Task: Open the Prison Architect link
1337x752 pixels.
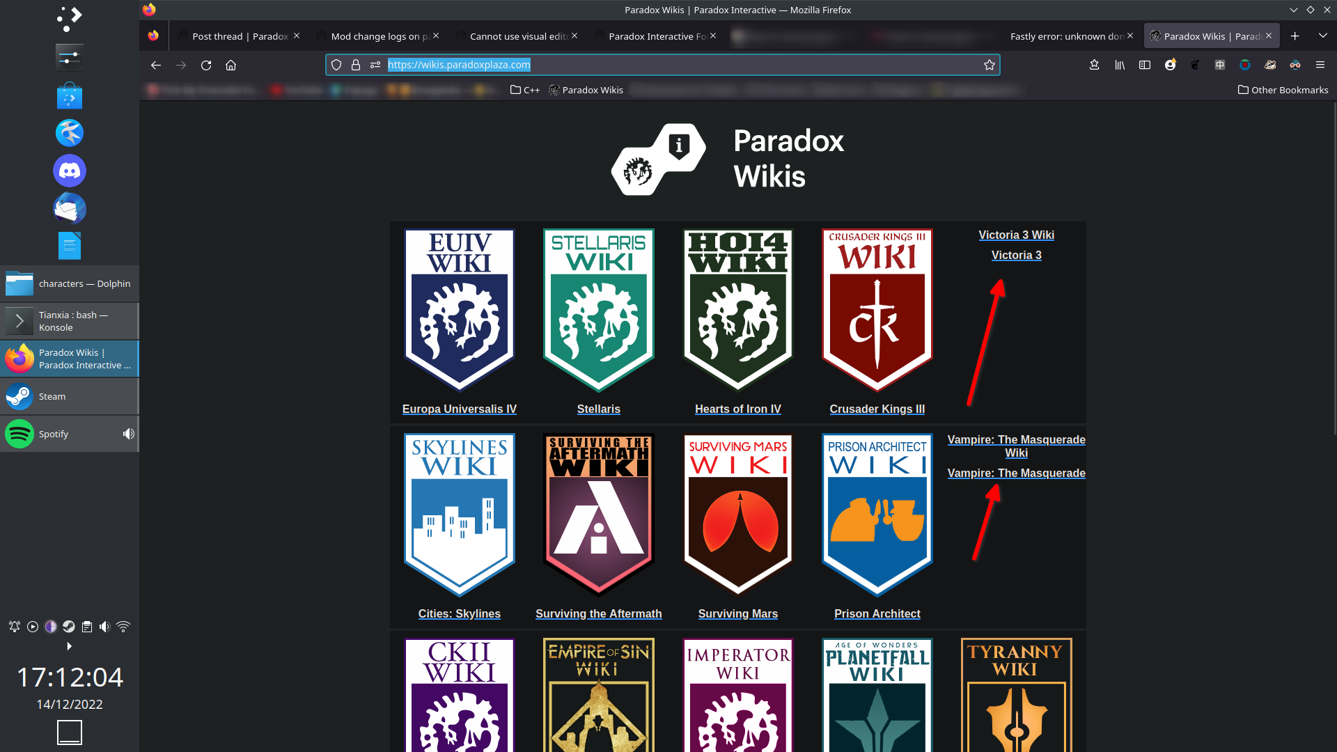Action: (877, 613)
